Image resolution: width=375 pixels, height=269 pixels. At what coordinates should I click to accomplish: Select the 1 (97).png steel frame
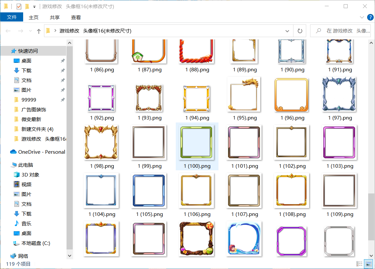[339, 94]
